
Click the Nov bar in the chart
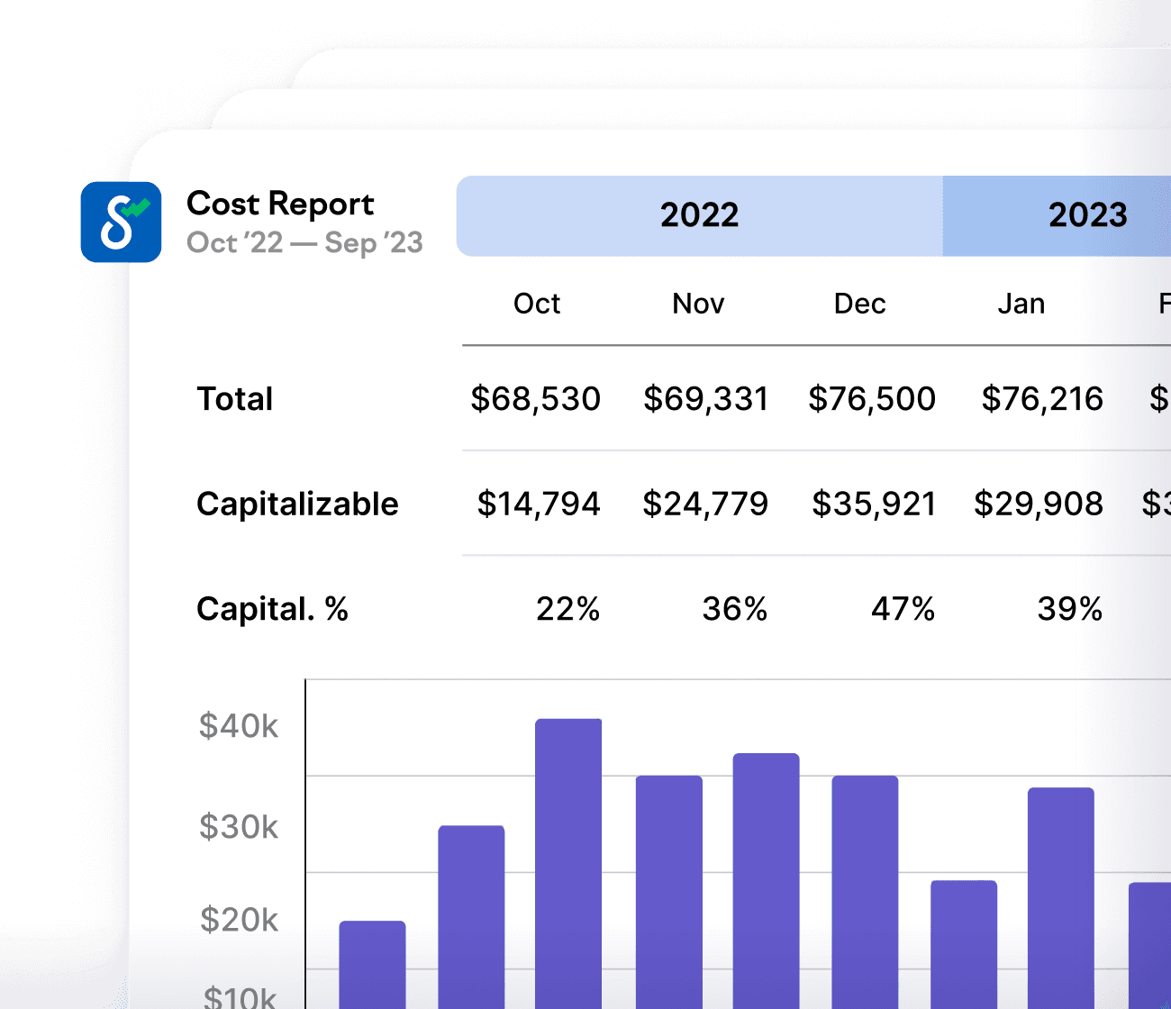[x=471, y=910]
